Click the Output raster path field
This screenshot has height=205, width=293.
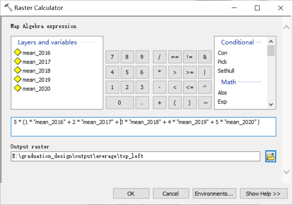pos(136,156)
